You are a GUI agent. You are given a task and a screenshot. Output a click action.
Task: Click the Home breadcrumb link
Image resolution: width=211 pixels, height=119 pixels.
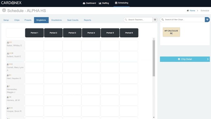192,11
